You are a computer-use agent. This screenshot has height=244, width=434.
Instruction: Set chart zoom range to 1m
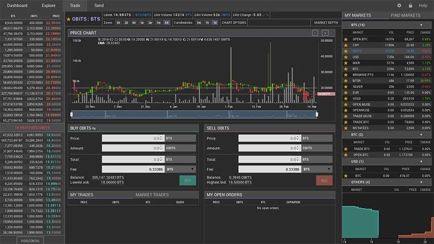click(158, 23)
